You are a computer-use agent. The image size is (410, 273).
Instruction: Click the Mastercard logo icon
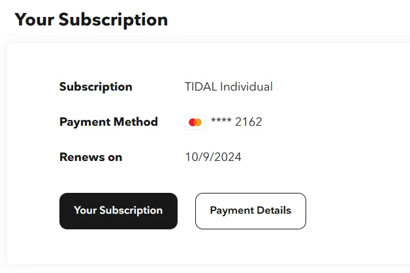[x=195, y=122]
